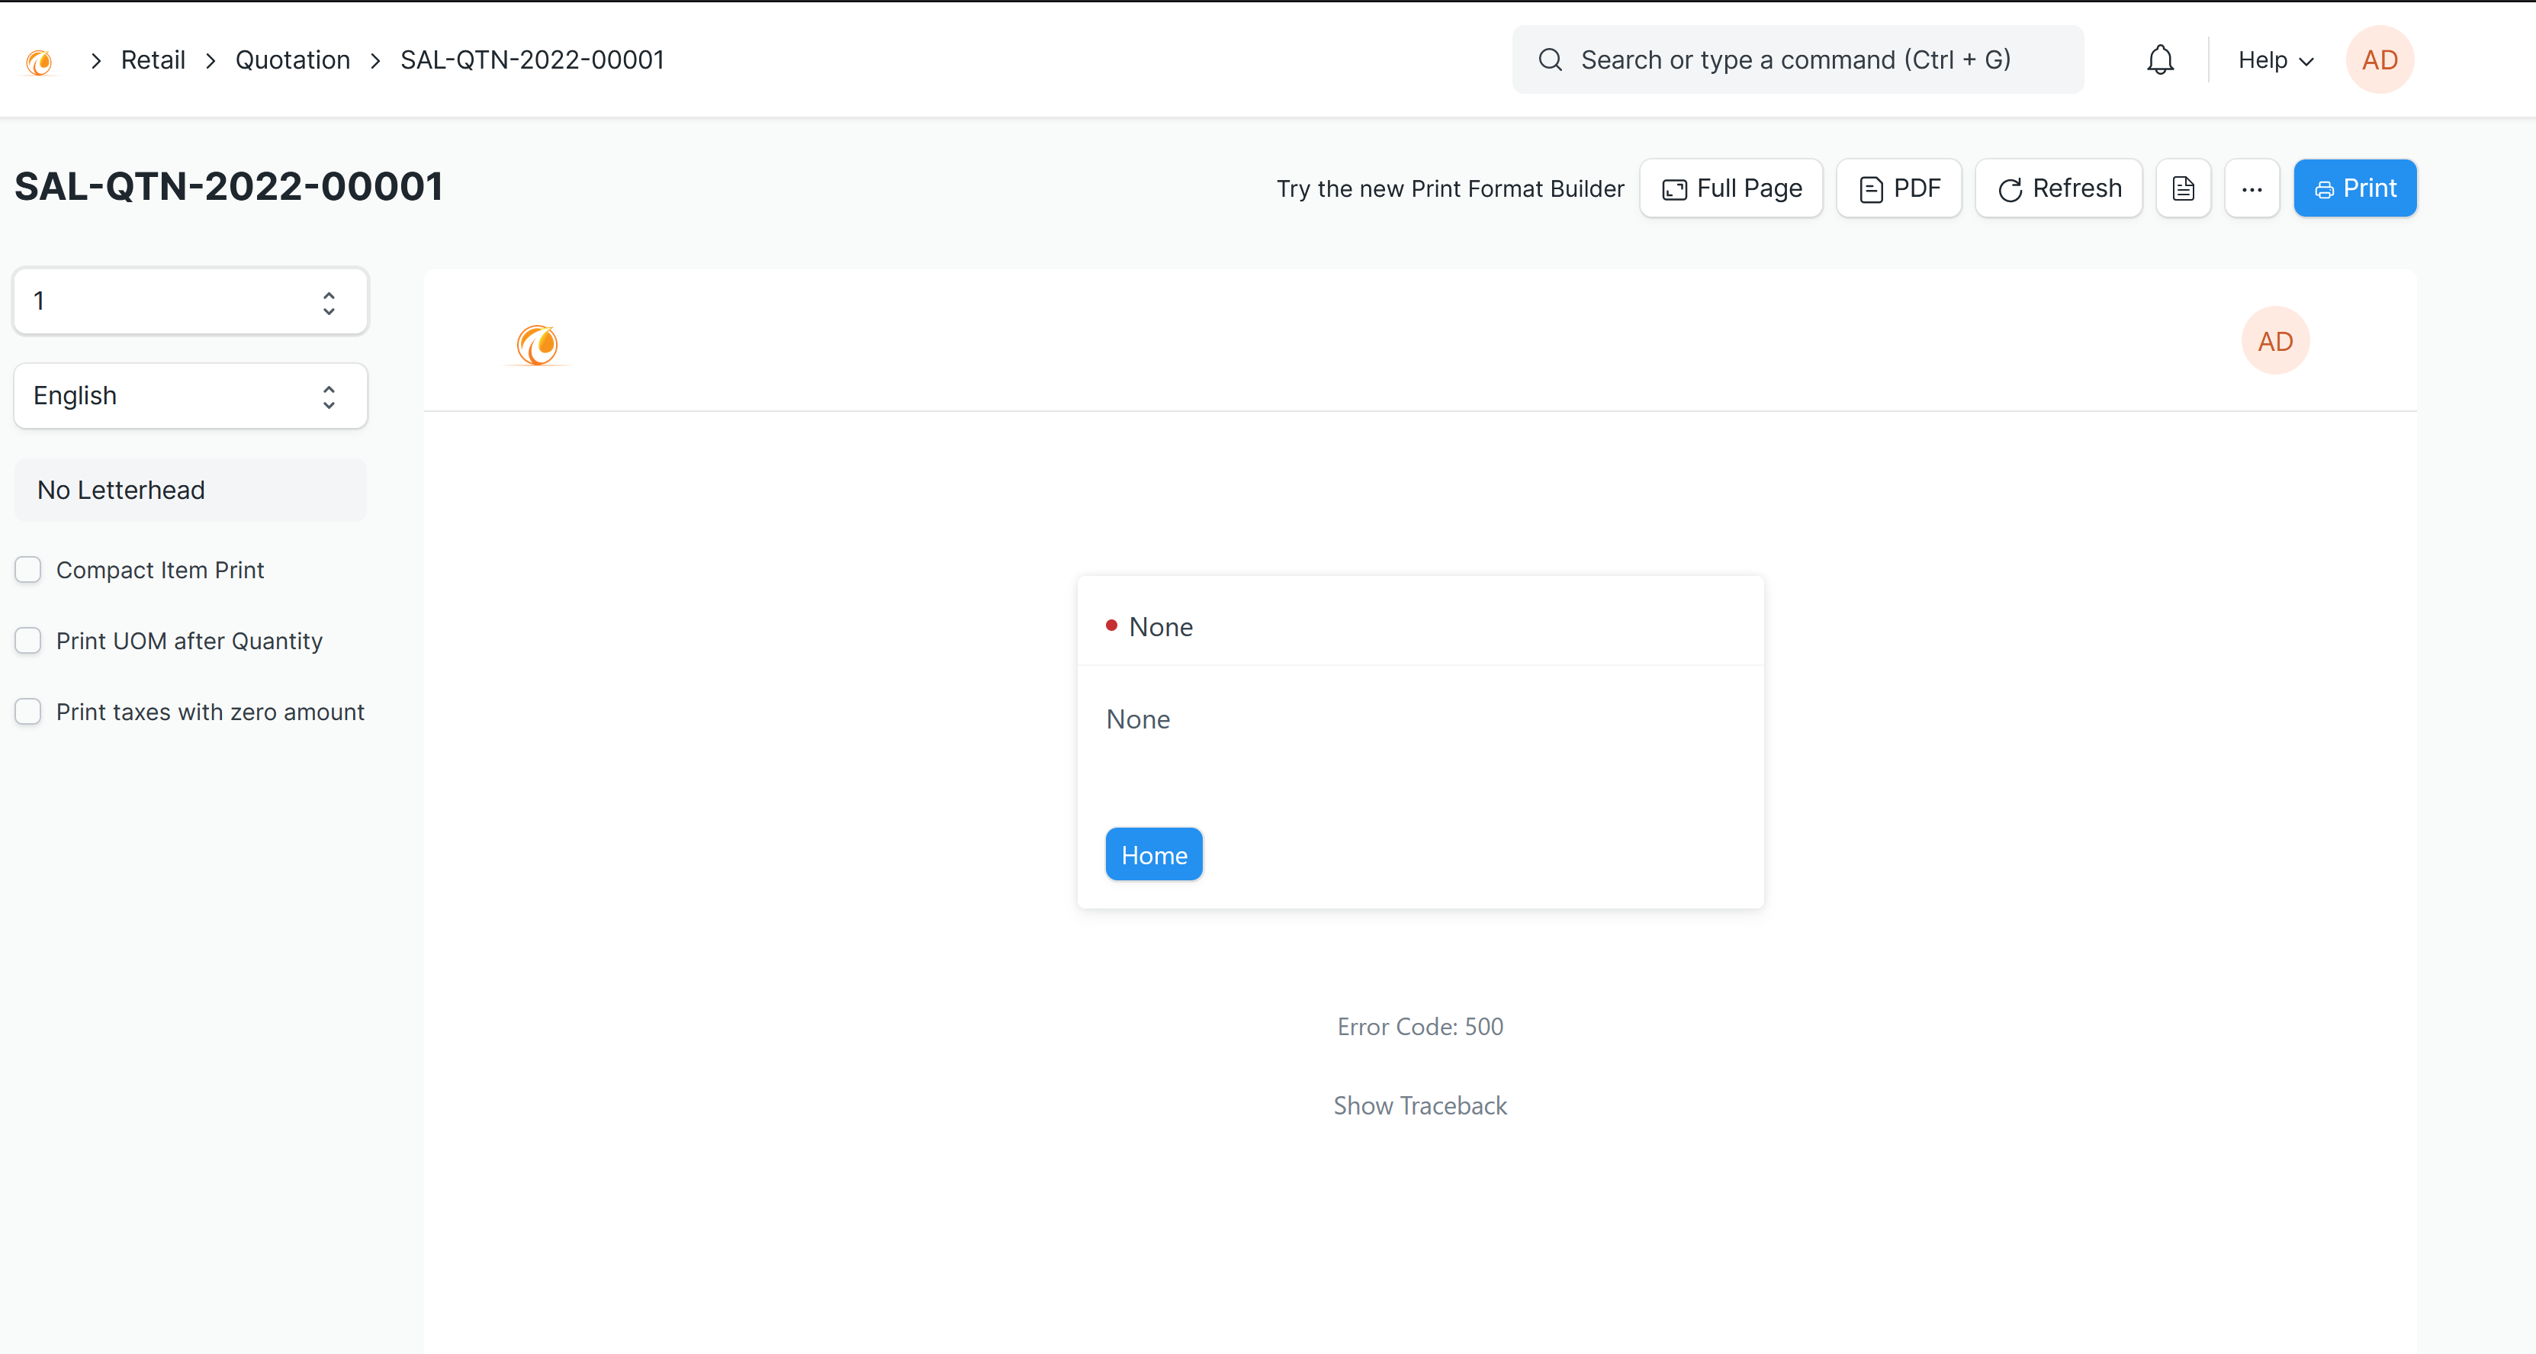2536x1354 pixels.
Task: Open Full Page view icon
Action: pyautogui.click(x=1675, y=189)
